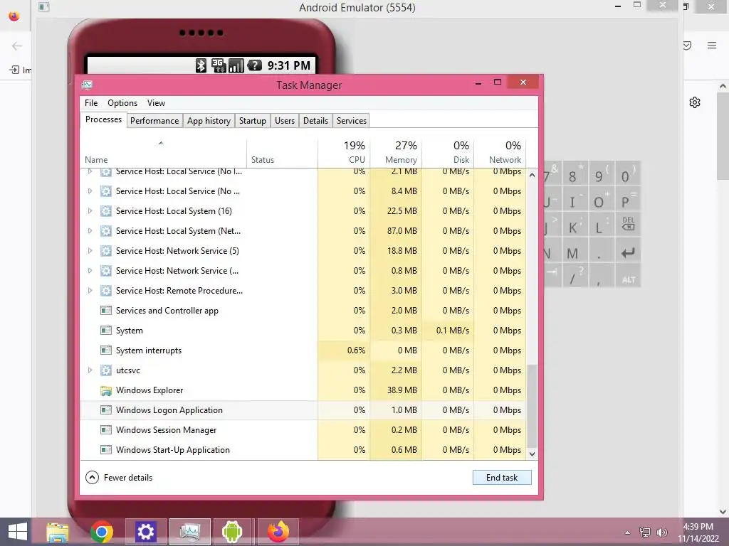The width and height of the screenshot is (729, 546).
Task: Click the Task Manager title bar icon
Action: [87, 85]
